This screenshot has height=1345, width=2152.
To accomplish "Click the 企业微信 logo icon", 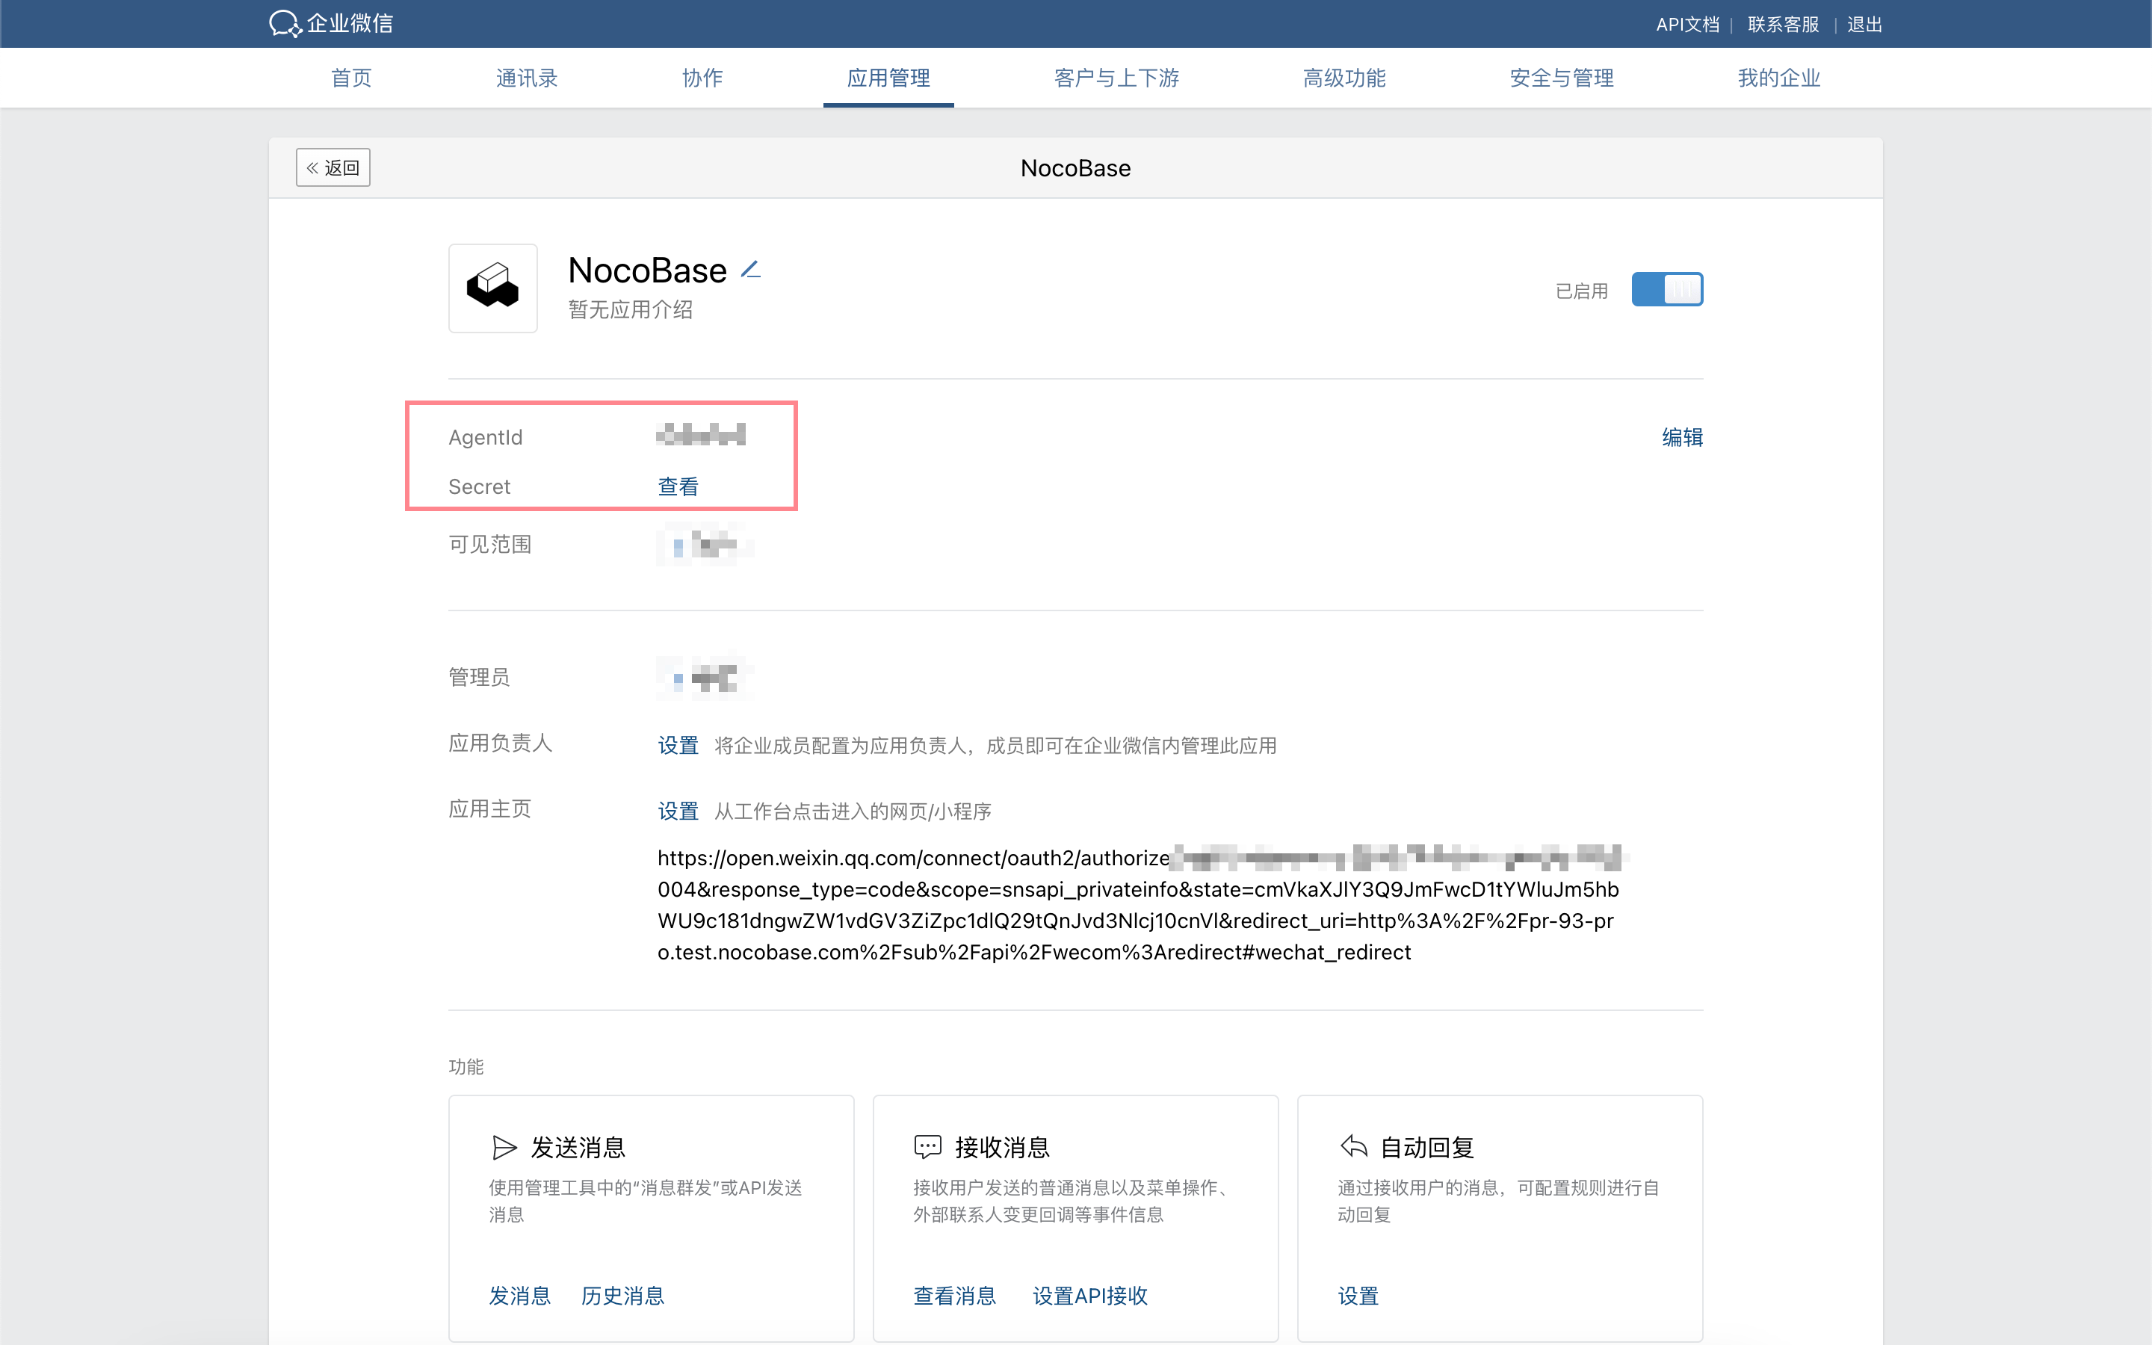I will pos(285,23).
